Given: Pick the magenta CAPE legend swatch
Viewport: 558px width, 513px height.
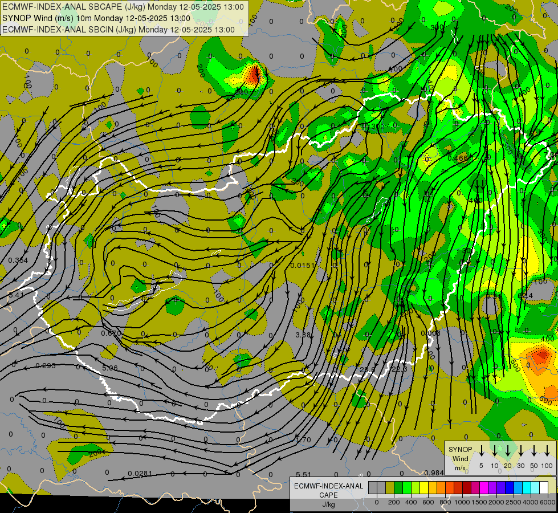Looking at the screenshot, I should pos(484,487).
